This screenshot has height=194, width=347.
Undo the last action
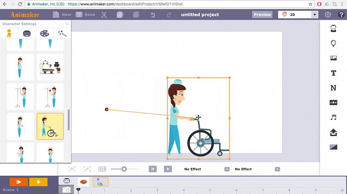[153, 15]
